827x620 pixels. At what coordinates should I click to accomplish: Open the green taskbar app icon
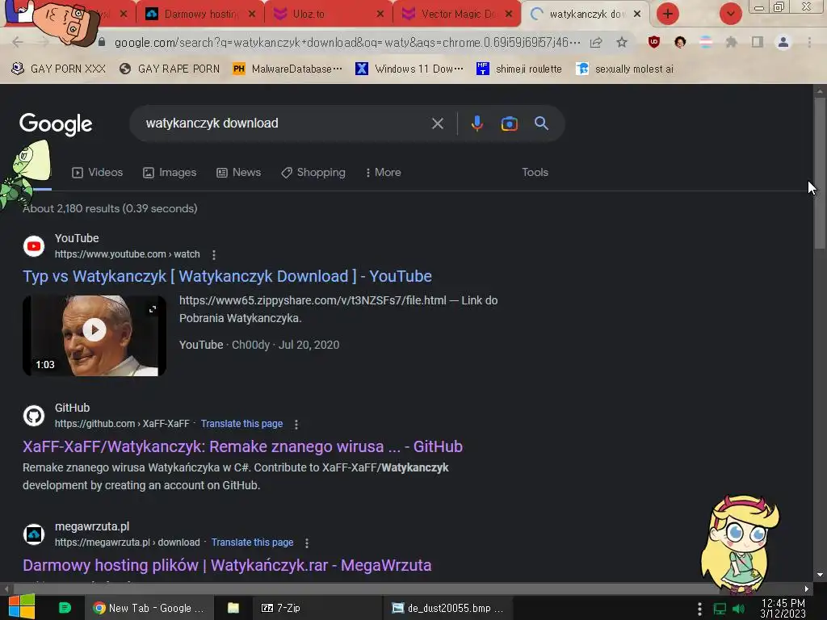[x=65, y=608]
